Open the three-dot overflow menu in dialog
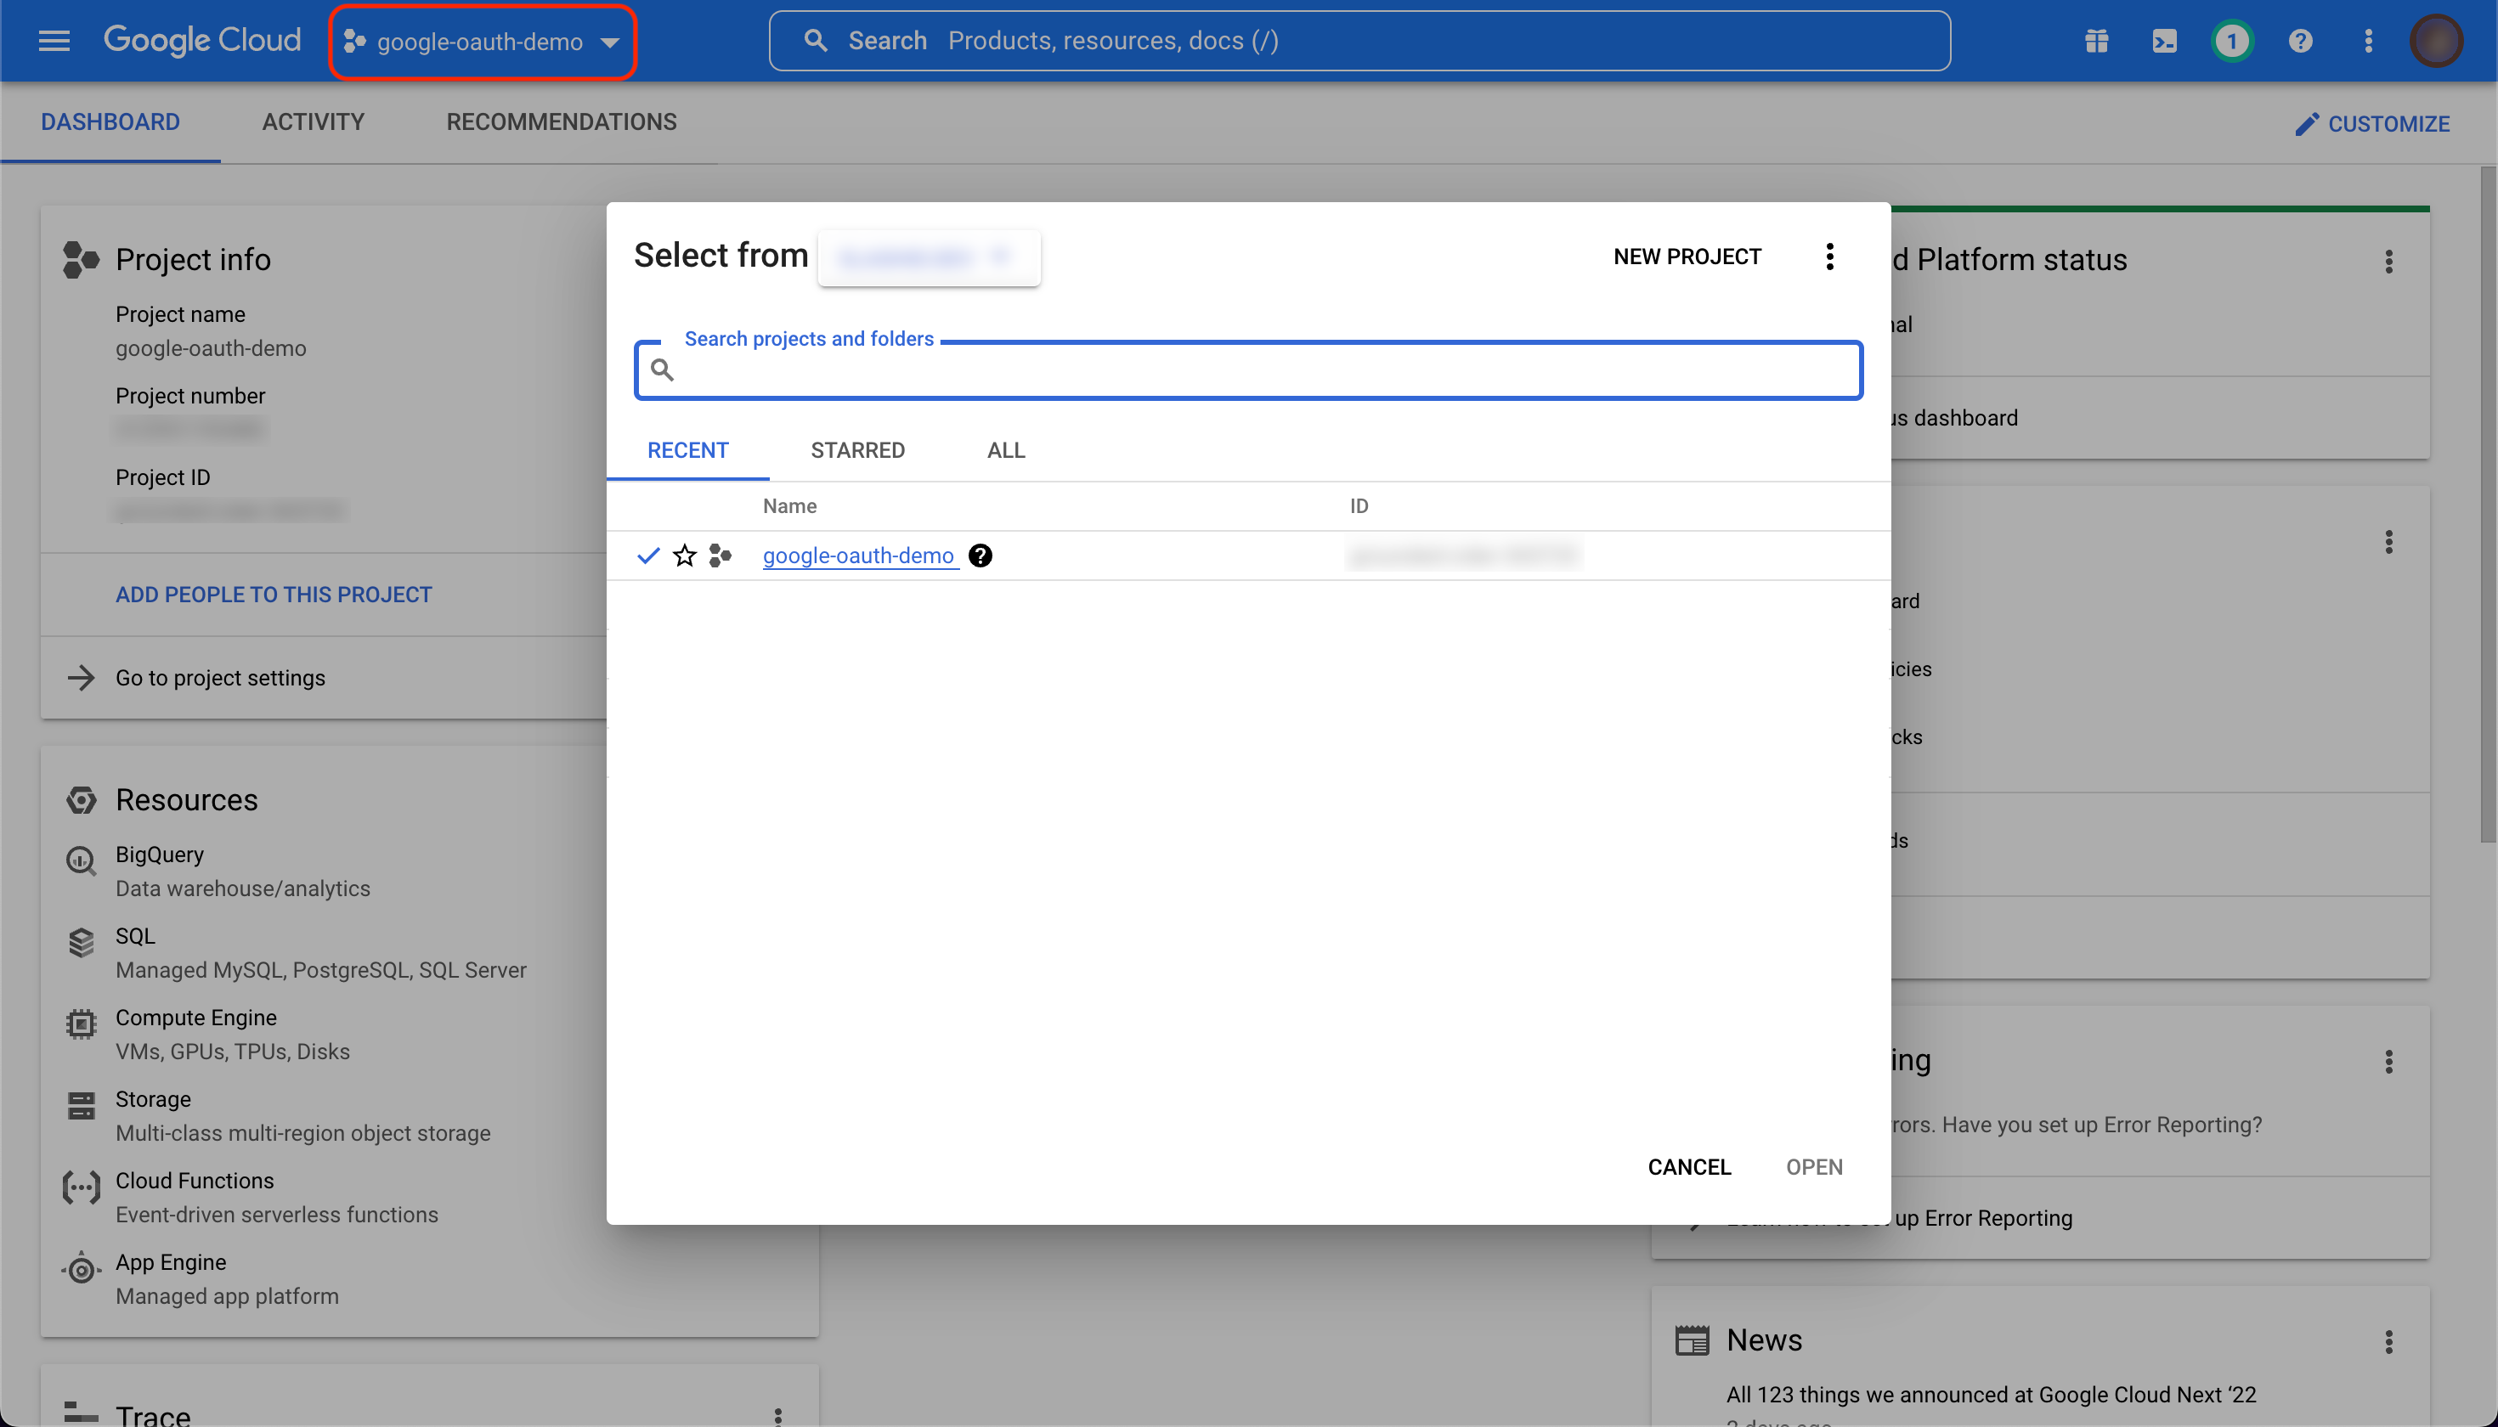 tap(1829, 256)
